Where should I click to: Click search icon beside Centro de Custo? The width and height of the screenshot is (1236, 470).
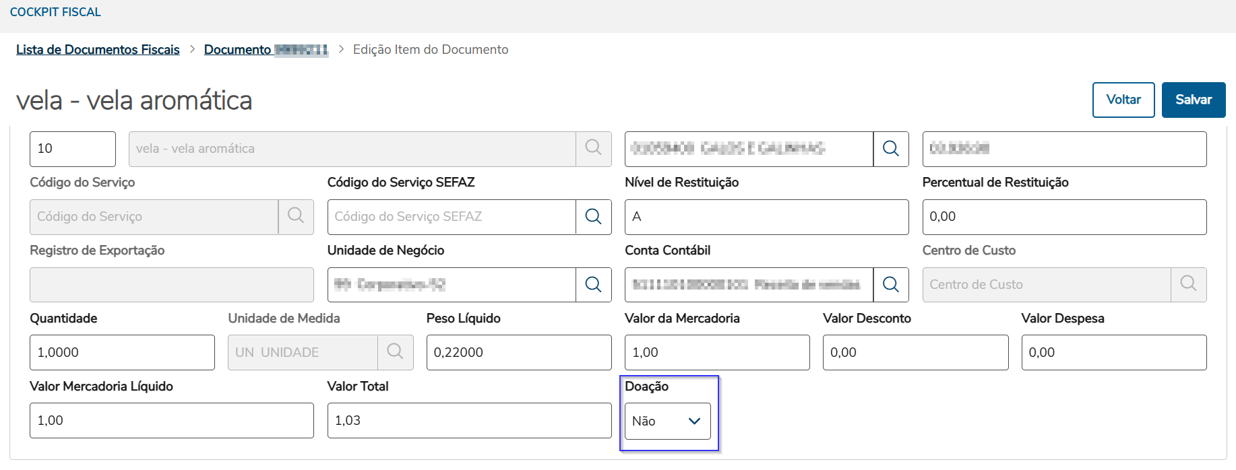click(x=1188, y=284)
